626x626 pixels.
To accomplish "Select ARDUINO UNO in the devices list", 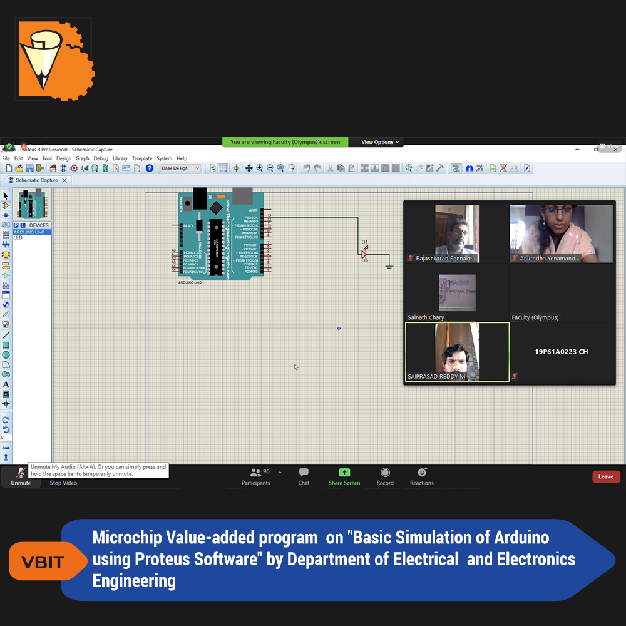I will click(32, 232).
